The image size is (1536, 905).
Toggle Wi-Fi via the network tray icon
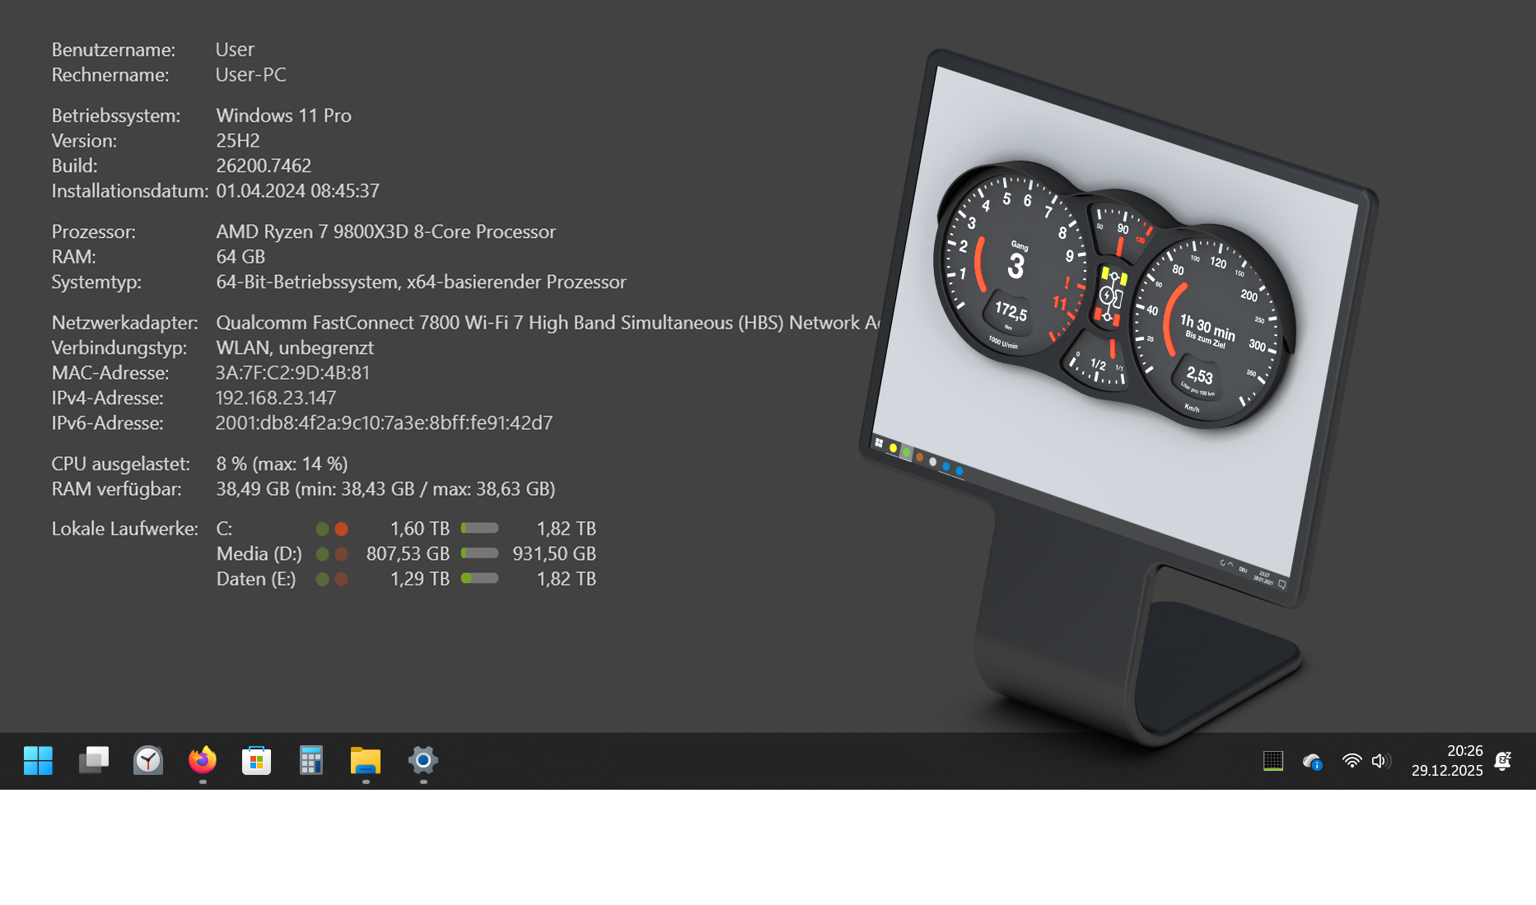(1352, 761)
